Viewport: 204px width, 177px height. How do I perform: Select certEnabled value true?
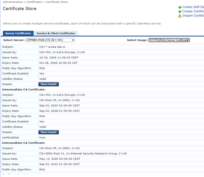tap(42, 138)
